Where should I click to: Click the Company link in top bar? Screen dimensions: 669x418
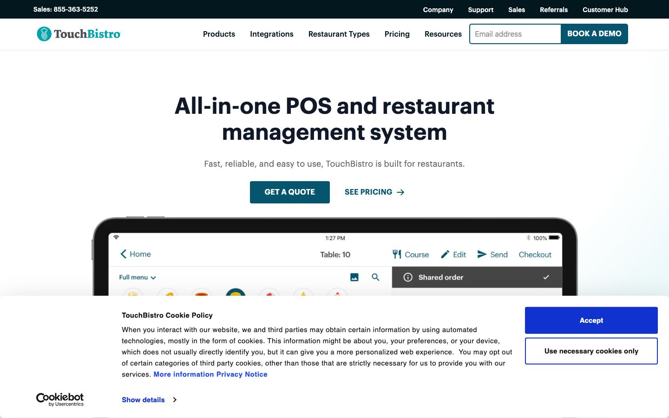pyautogui.click(x=438, y=10)
